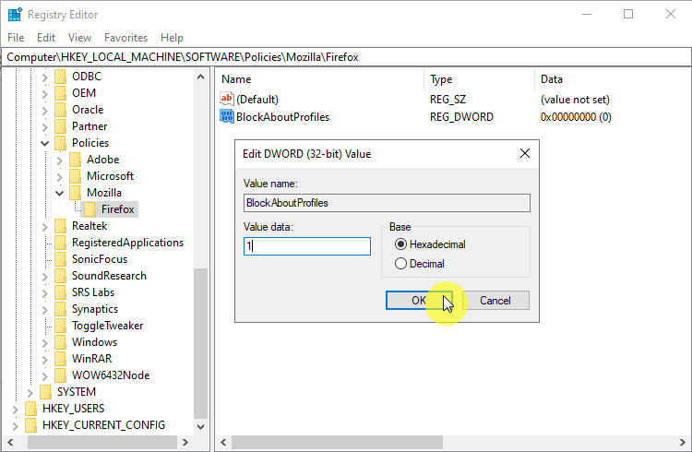Click the WinRAR folder icon

(61, 359)
